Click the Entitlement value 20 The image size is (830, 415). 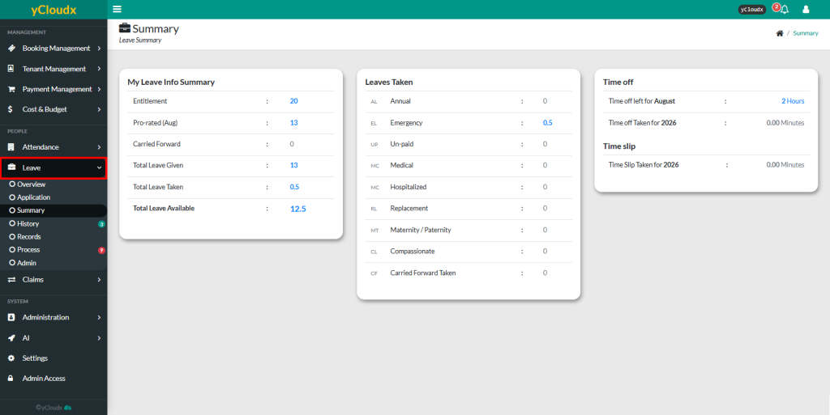click(293, 101)
